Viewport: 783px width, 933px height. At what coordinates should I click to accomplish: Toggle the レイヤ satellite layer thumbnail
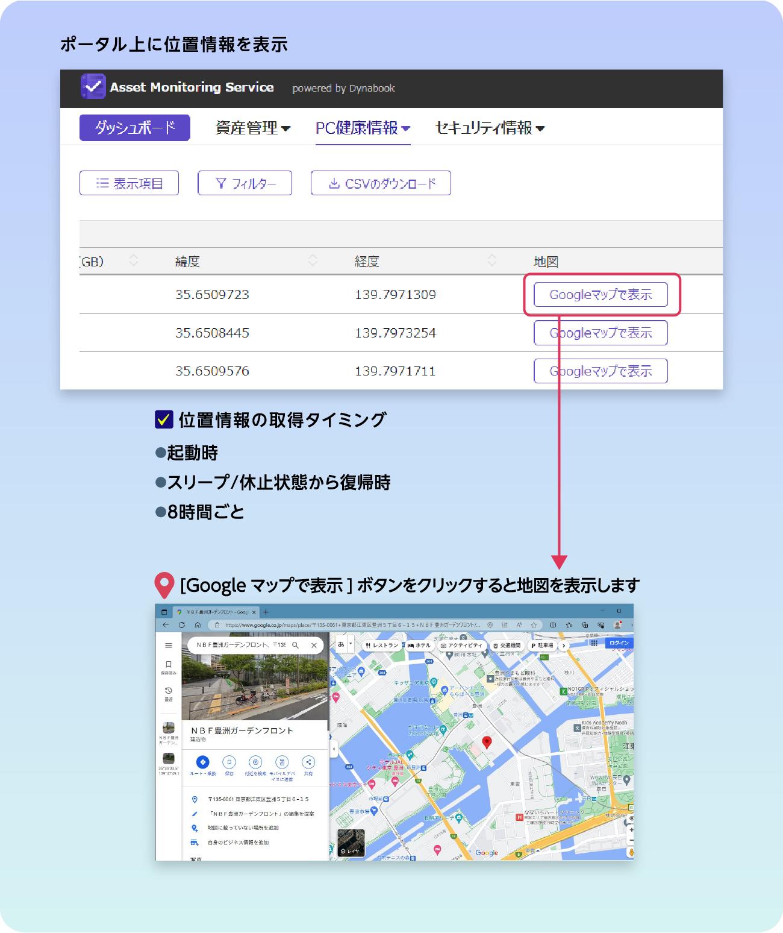(x=351, y=843)
